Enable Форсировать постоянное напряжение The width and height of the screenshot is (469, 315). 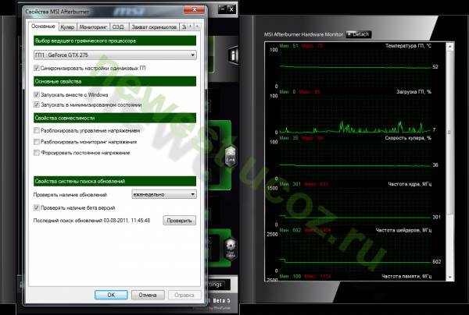coord(37,153)
